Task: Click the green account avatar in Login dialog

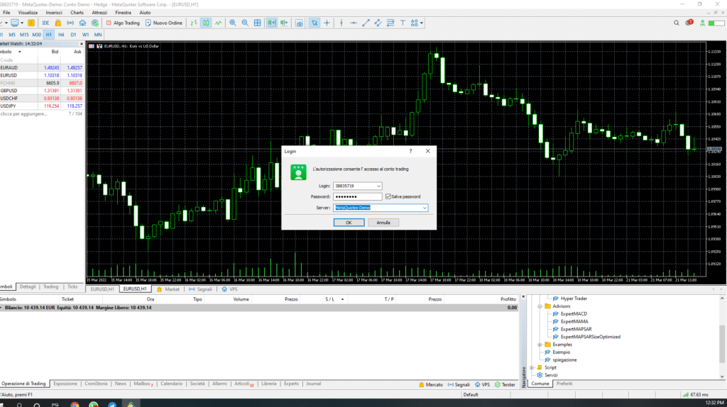Action: click(x=298, y=172)
